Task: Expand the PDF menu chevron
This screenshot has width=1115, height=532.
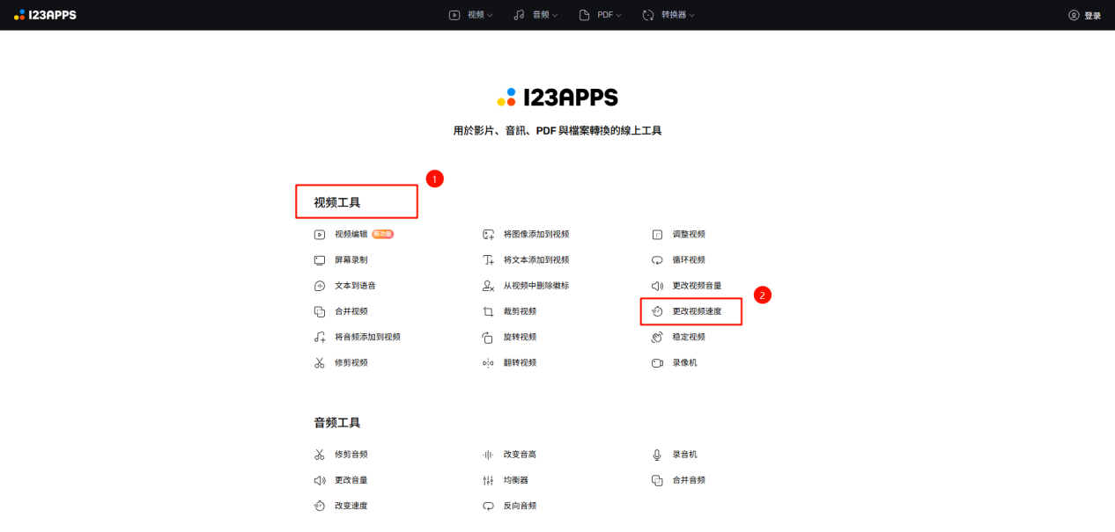Action: point(619,16)
